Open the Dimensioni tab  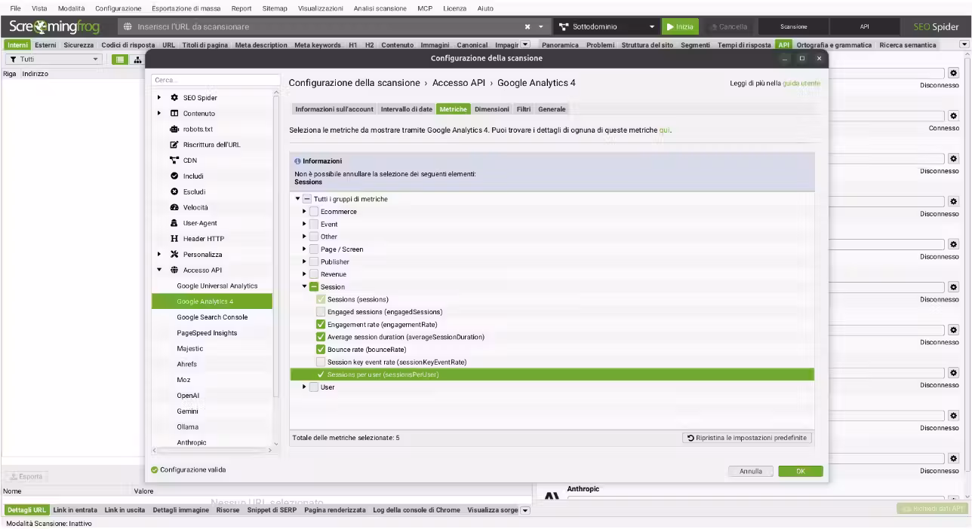point(492,109)
